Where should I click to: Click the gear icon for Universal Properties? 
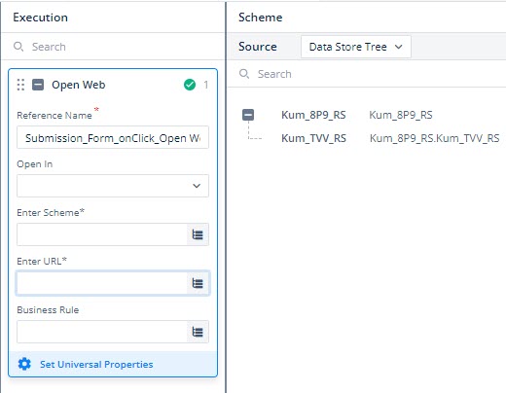coord(24,364)
